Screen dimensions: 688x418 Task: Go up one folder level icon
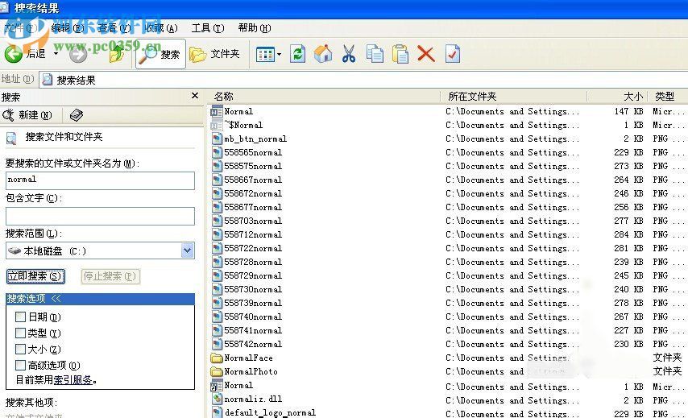click(x=117, y=54)
